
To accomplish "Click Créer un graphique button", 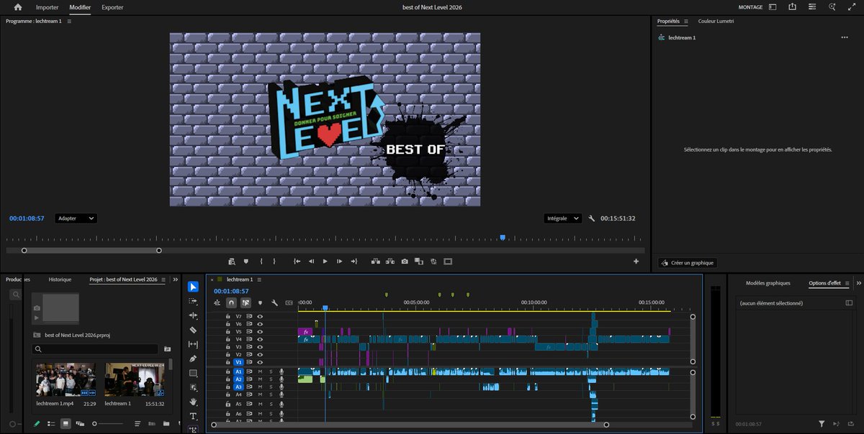I will click(688, 263).
